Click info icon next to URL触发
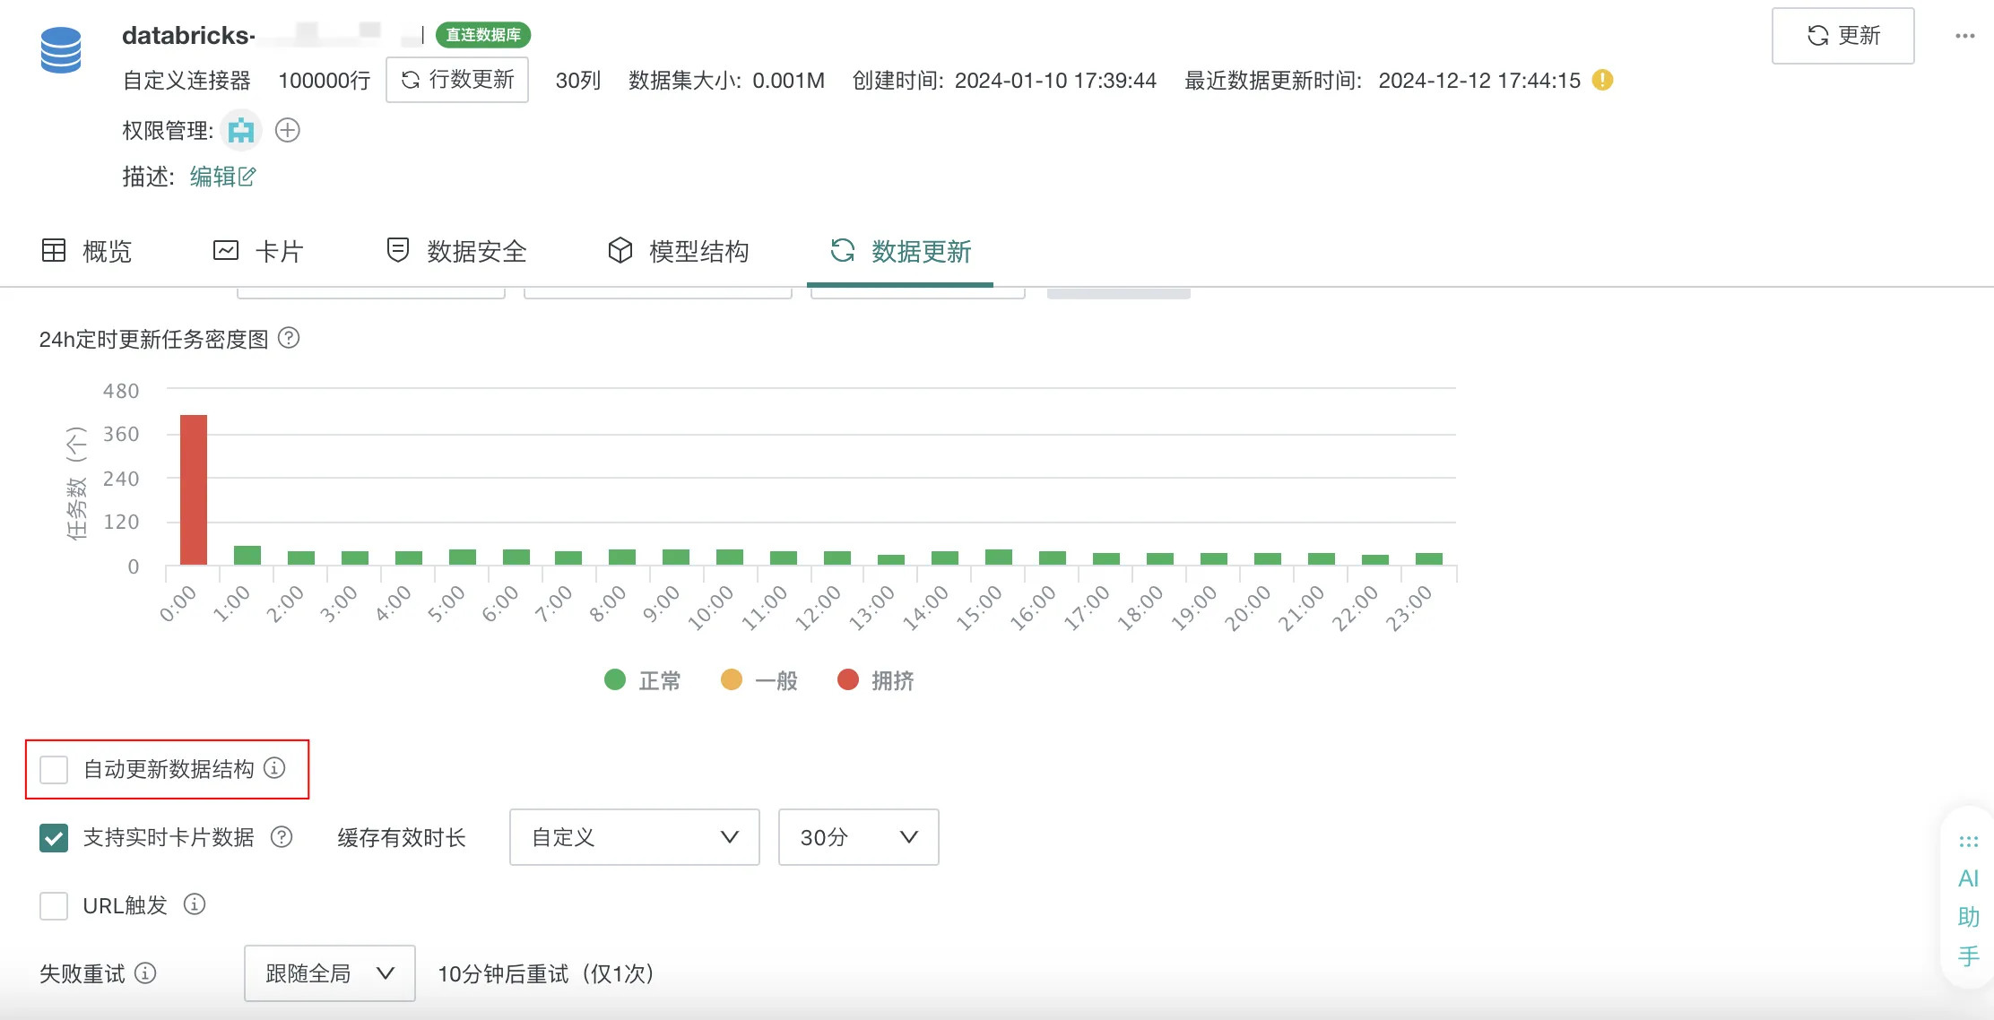1994x1020 pixels. coord(195,904)
